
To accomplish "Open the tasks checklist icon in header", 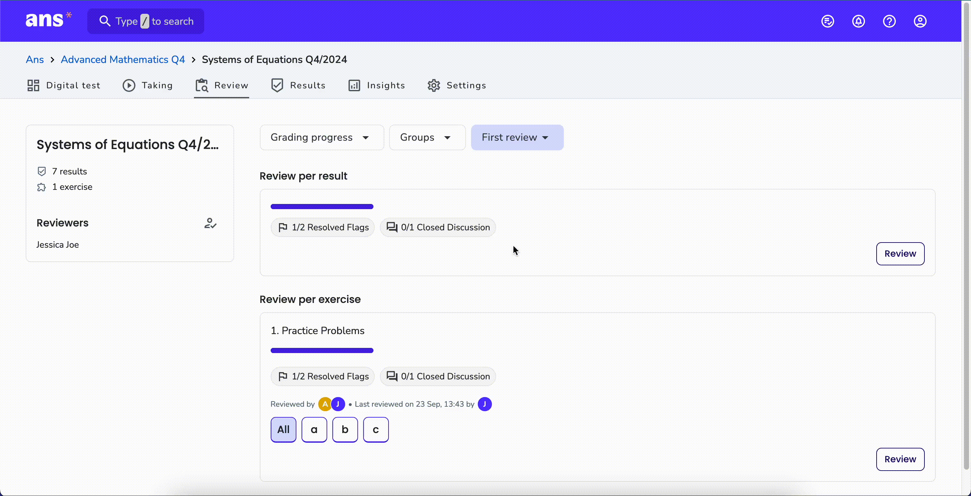I will [x=828, y=21].
